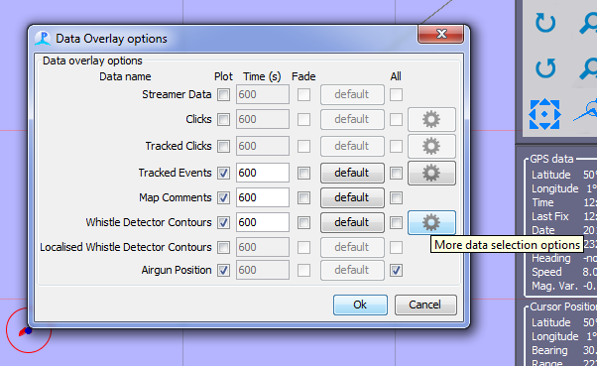Image resolution: width=597 pixels, height=366 pixels.
Task: Click the PAMGuard logo in dialog title
Action: 43,39
